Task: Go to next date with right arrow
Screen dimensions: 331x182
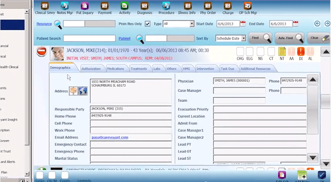Action: [x=327, y=24]
